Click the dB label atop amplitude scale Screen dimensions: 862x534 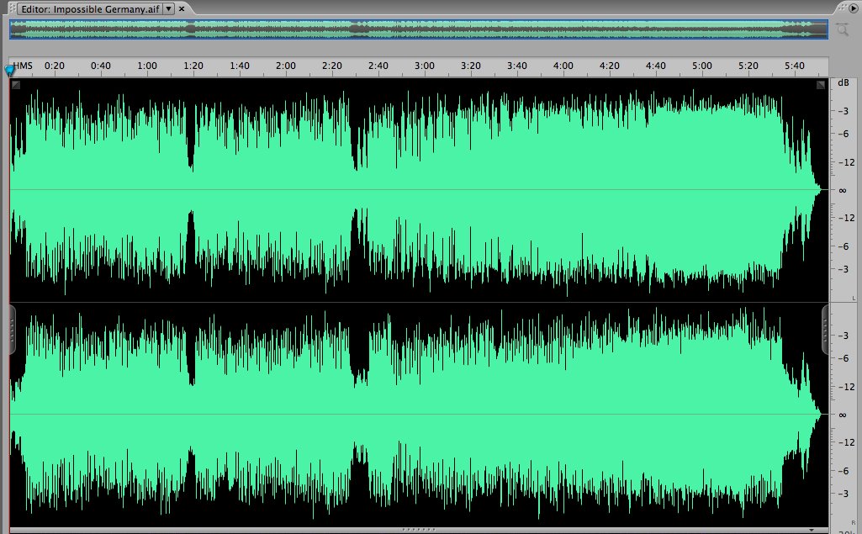point(843,82)
